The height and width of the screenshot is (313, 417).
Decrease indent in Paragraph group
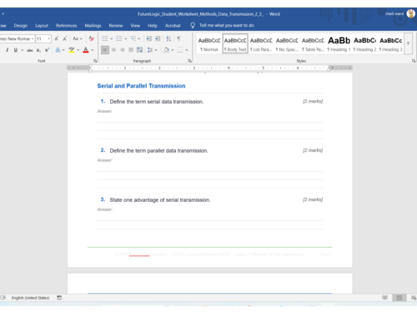(x=149, y=38)
